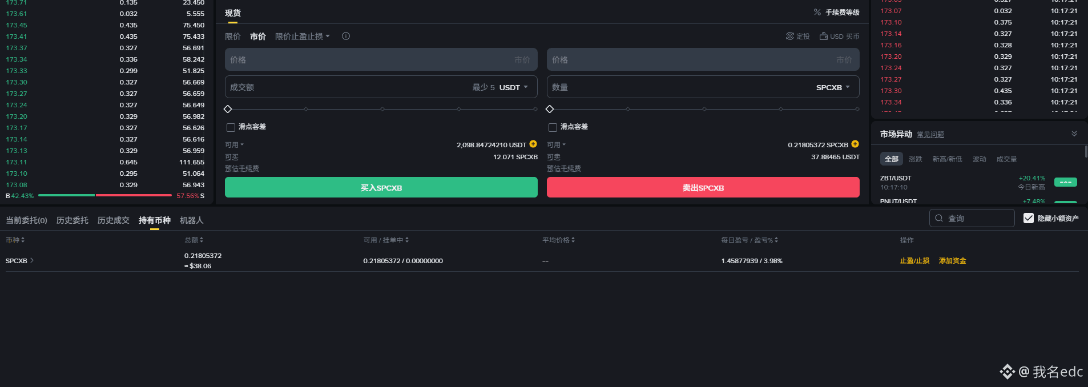Filter market movers by 新高/新低
This screenshot has height=387, width=1088.
(x=948, y=159)
